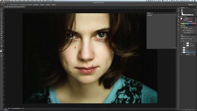Image resolution: width=197 pixels, height=111 pixels.
Task: Select the Move tool in the toolbox
Action: (2, 9)
